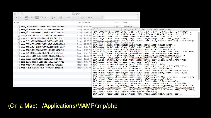
Task: Select the file starting with sess_962b
Action: point(43,47)
